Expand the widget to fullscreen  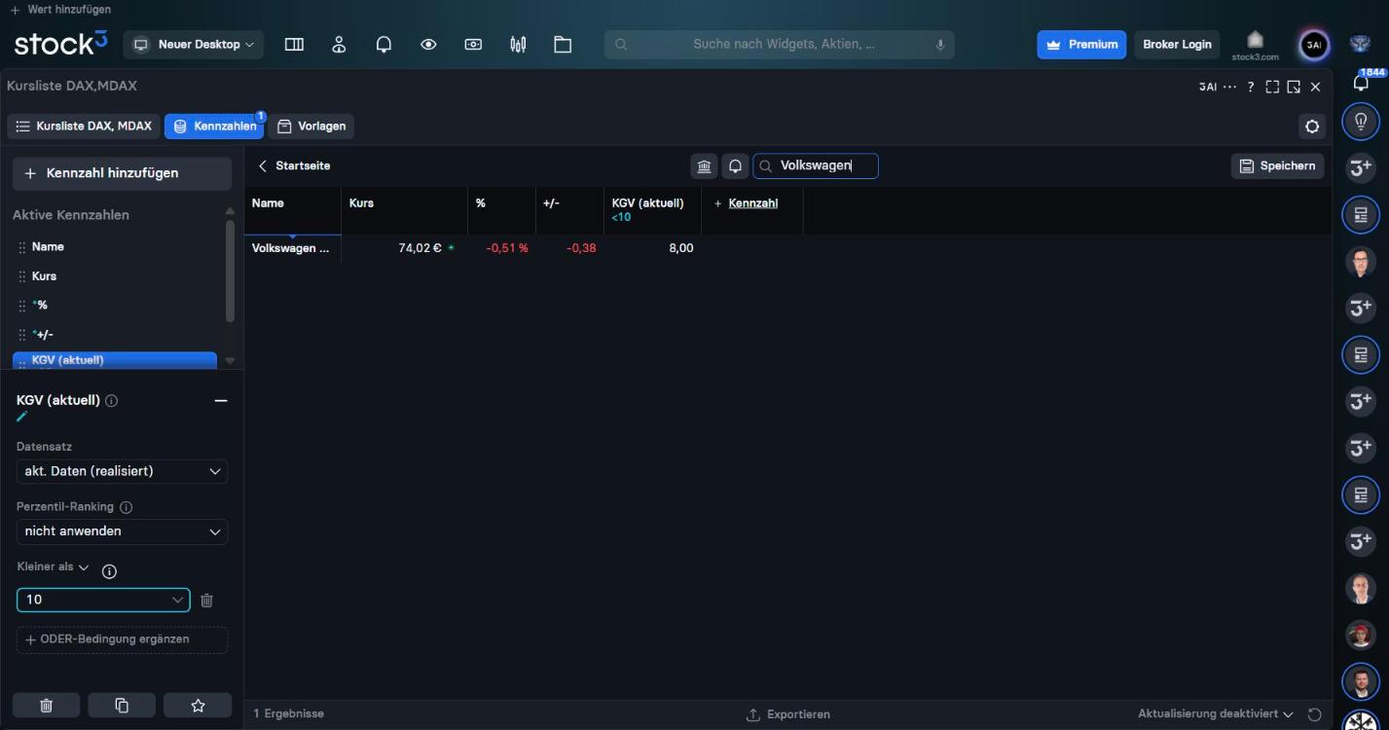pyautogui.click(x=1272, y=87)
